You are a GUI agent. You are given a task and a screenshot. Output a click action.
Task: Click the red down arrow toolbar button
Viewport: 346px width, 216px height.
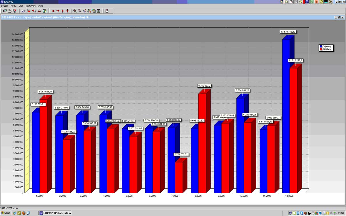pos(67,11)
